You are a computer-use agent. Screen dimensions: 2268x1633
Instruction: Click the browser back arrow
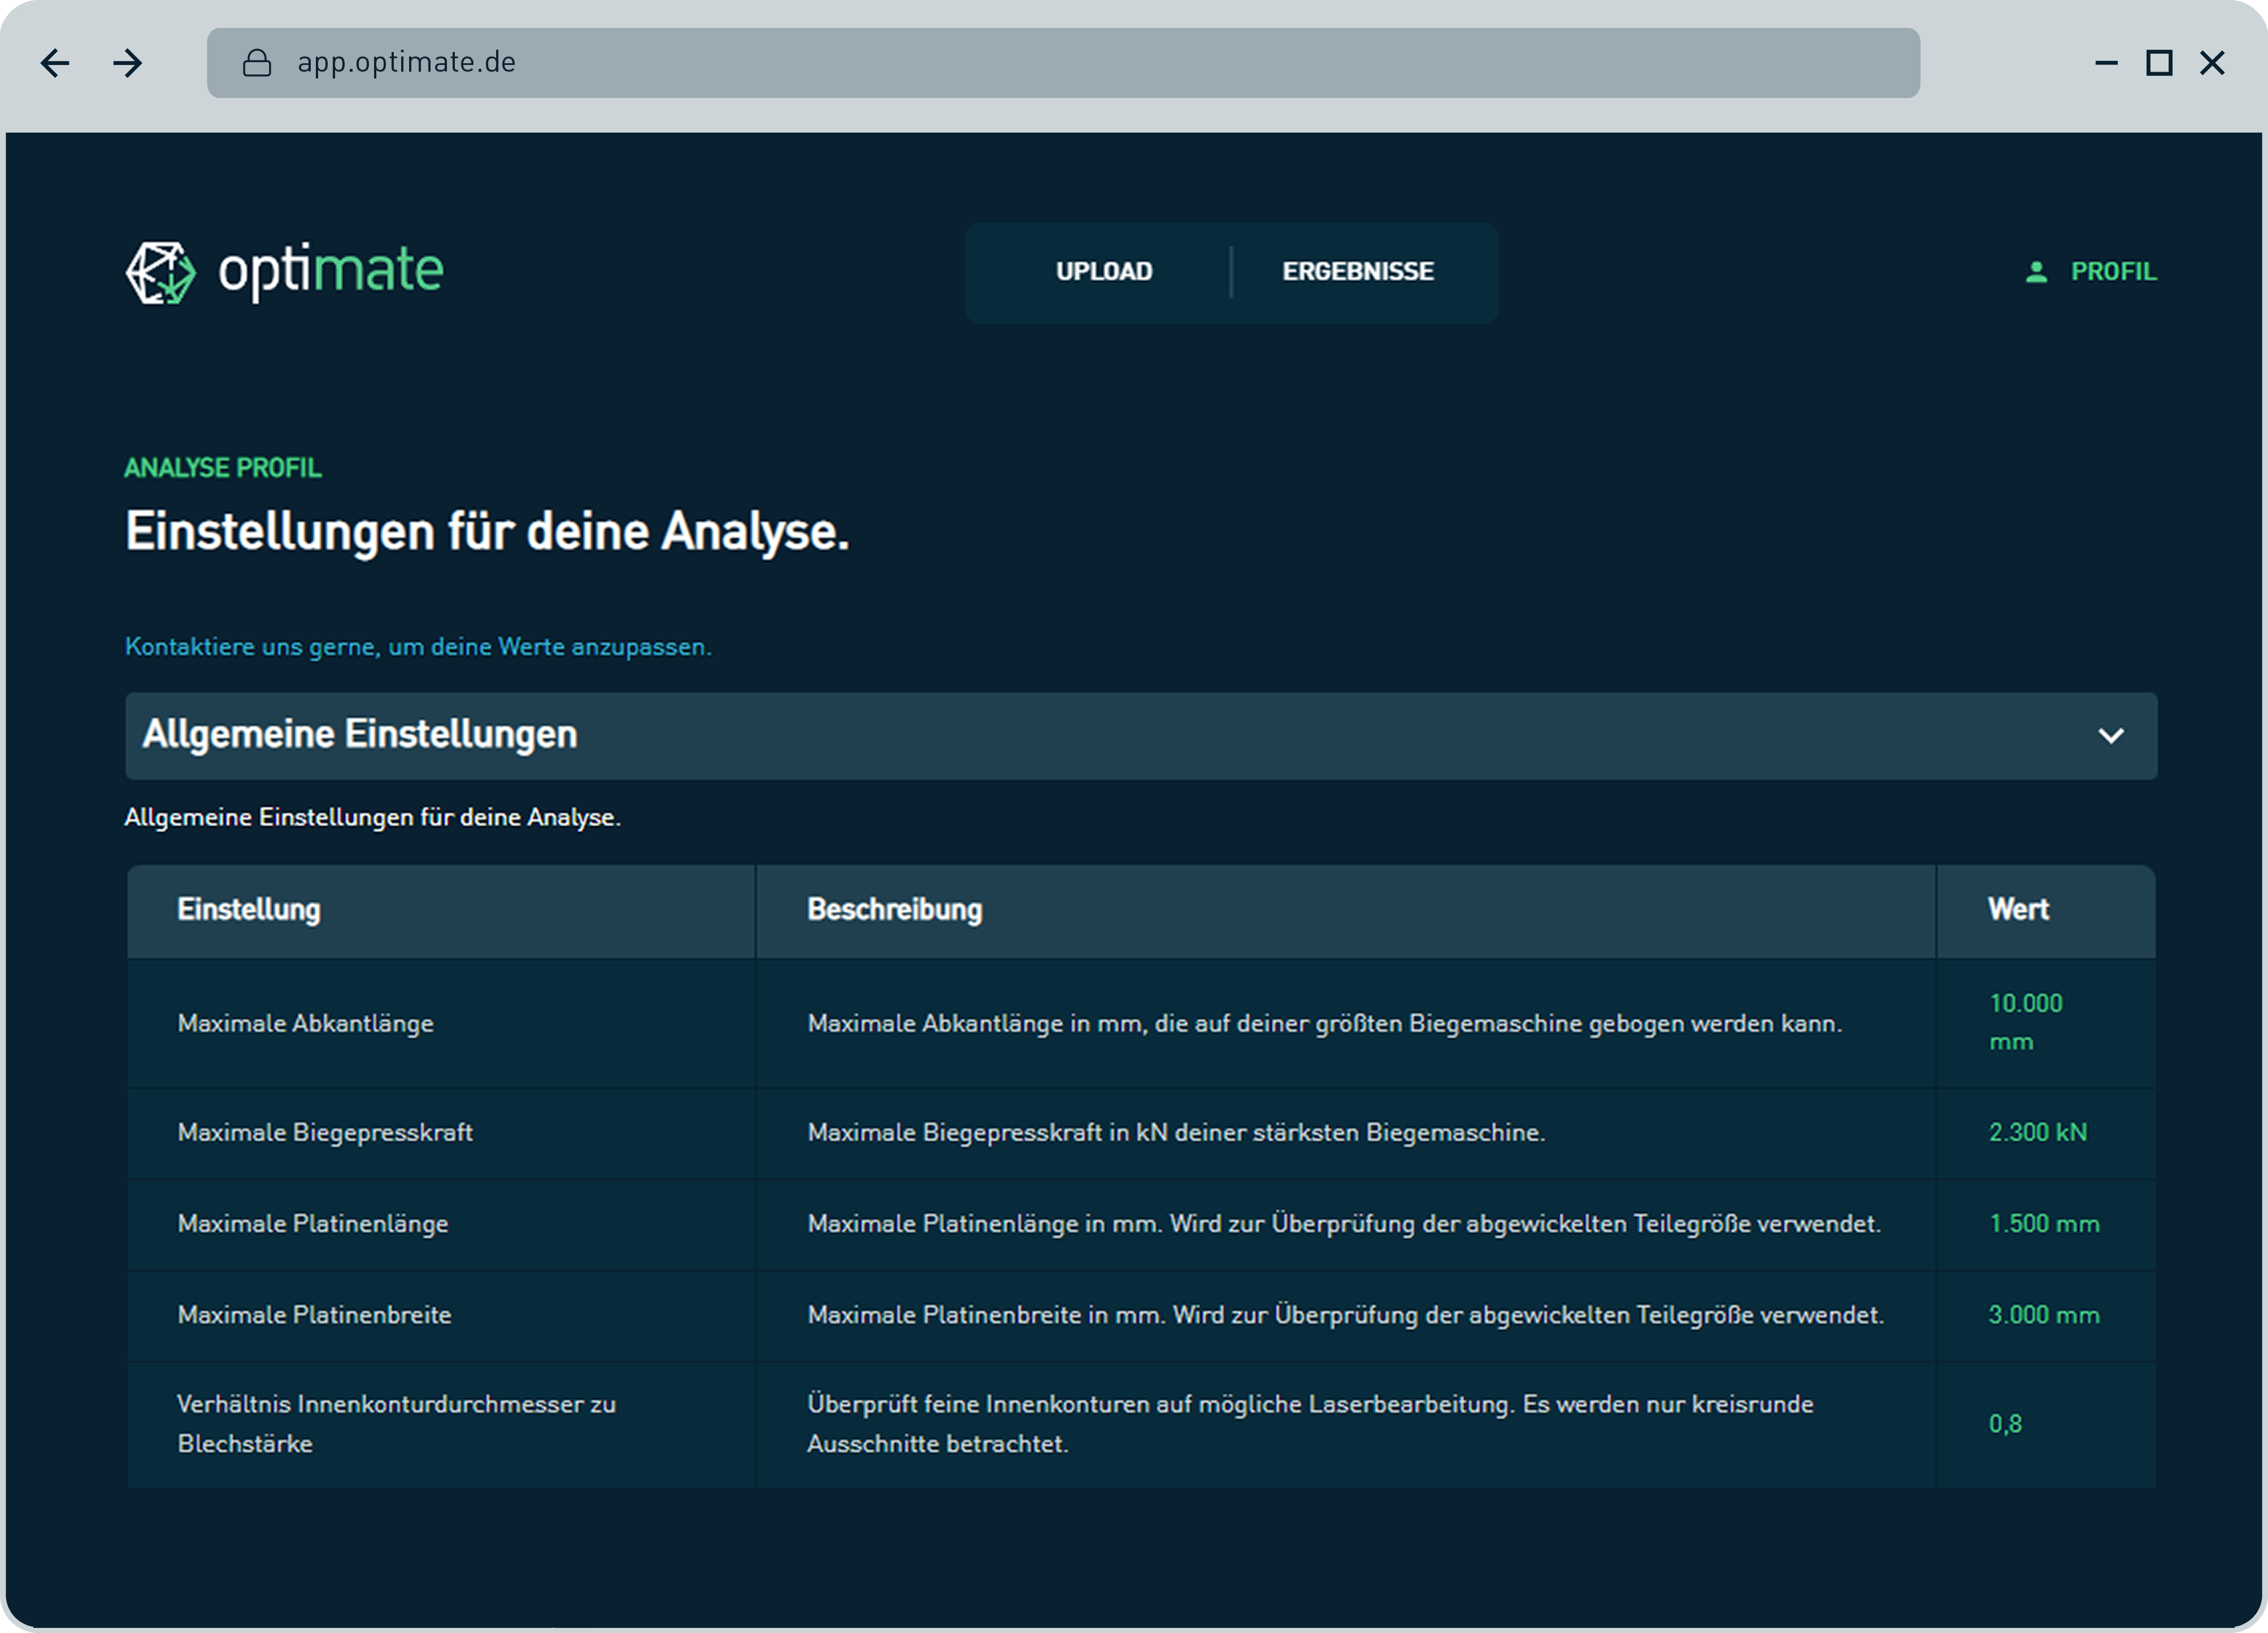click(x=55, y=64)
